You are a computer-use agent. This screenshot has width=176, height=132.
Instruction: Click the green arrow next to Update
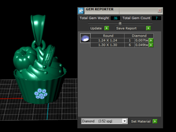click(x=107, y=28)
